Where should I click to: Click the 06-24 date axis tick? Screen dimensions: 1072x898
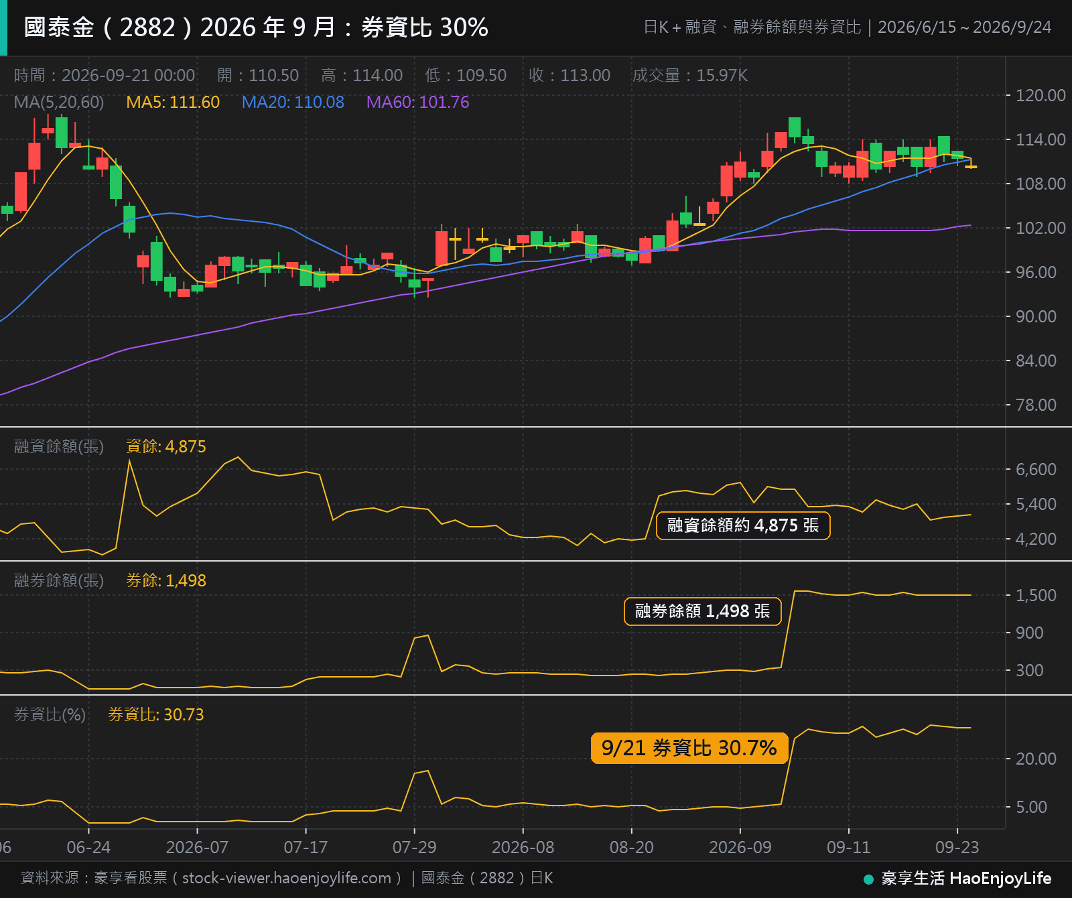click(x=88, y=847)
